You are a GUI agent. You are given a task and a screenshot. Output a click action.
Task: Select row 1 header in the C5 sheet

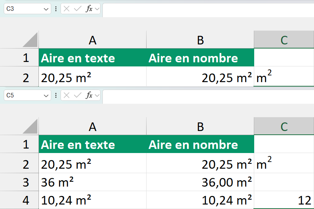click(x=19, y=144)
